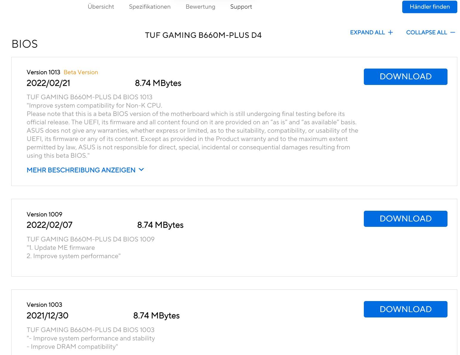
Task: Select the Support tab
Action: [241, 7]
